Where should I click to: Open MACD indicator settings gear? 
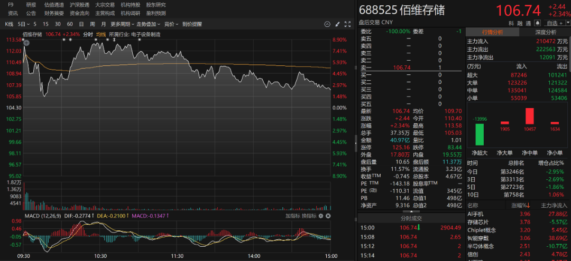pos(321,216)
